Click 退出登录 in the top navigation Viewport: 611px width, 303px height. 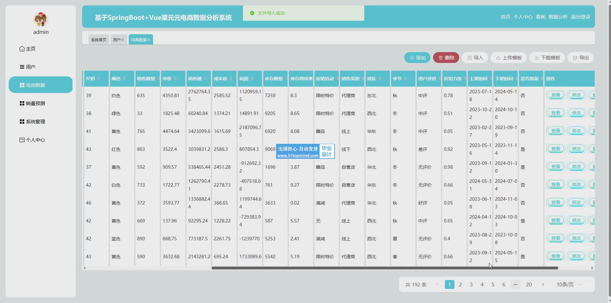tap(580, 17)
